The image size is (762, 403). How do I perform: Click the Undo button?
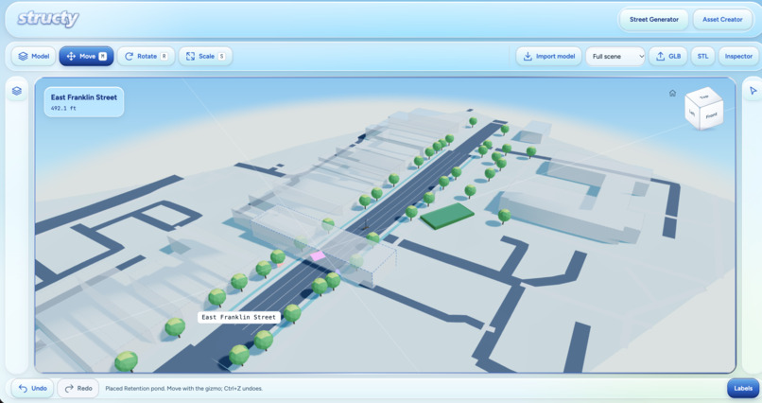pos(32,389)
